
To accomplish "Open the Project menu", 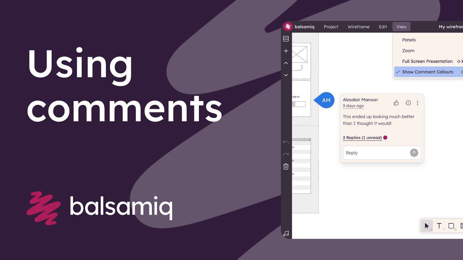I will pos(331,27).
